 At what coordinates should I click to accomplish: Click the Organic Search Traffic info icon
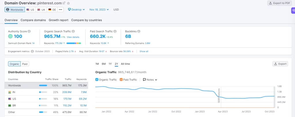click(x=73, y=31)
